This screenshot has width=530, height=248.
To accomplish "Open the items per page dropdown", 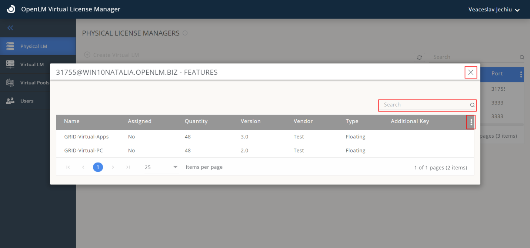I will pos(161,167).
